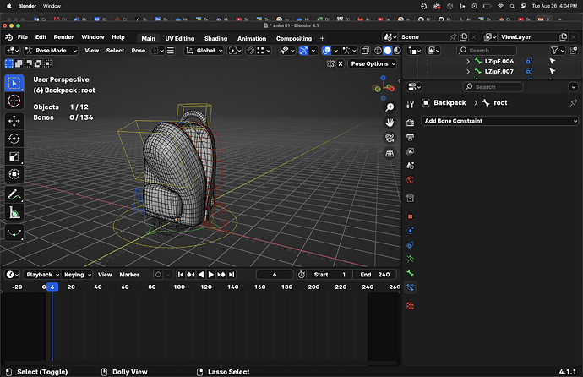Toggle auto keying record button

pyautogui.click(x=158, y=275)
